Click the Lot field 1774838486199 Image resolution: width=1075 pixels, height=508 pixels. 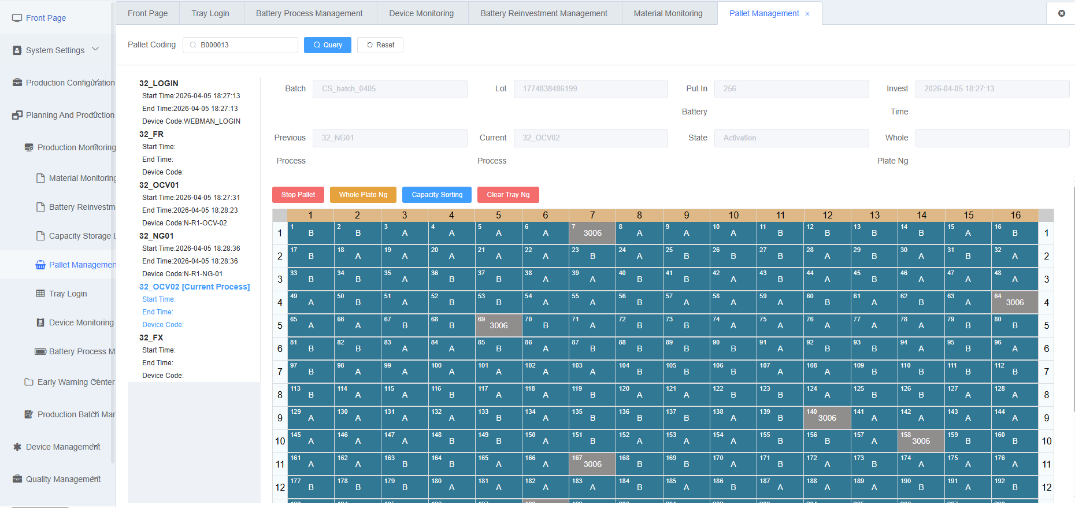tap(591, 89)
